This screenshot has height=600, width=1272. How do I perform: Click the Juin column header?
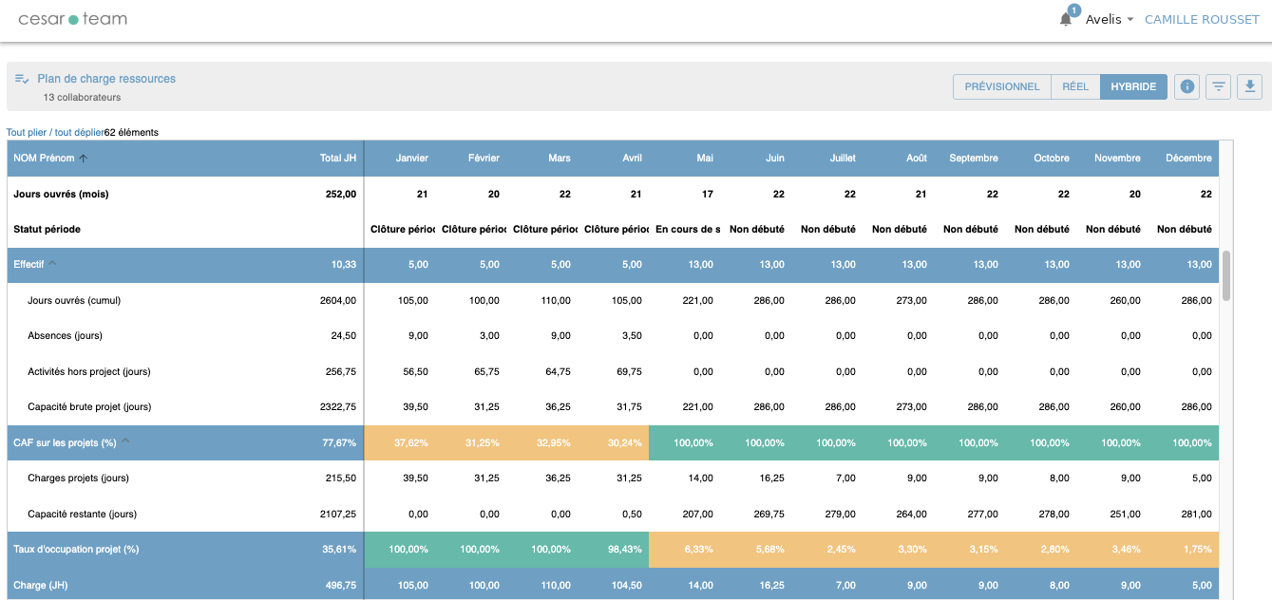pos(775,159)
